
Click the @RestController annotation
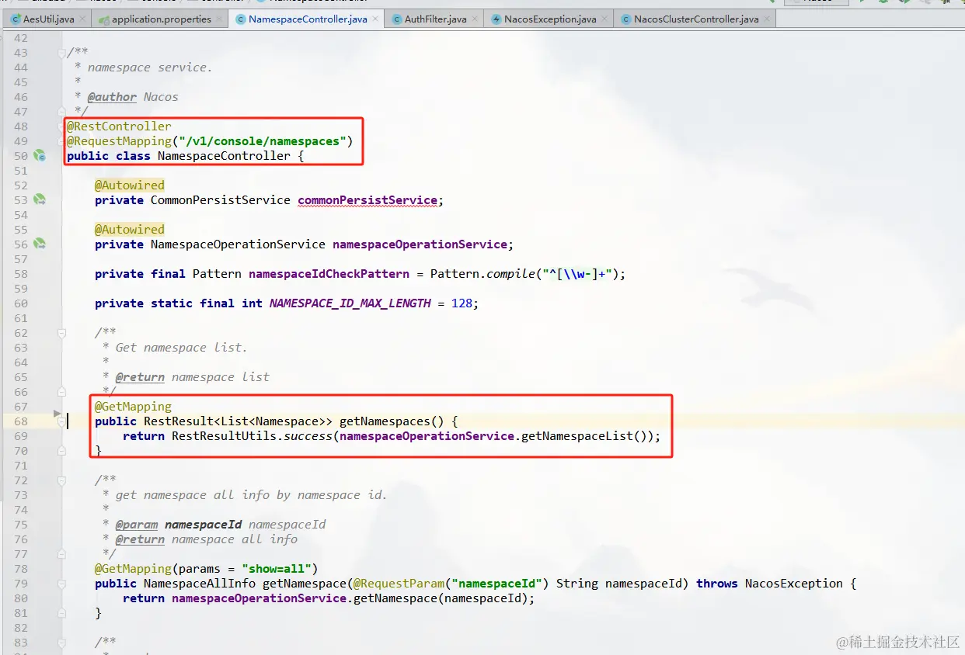coord(119,126)
